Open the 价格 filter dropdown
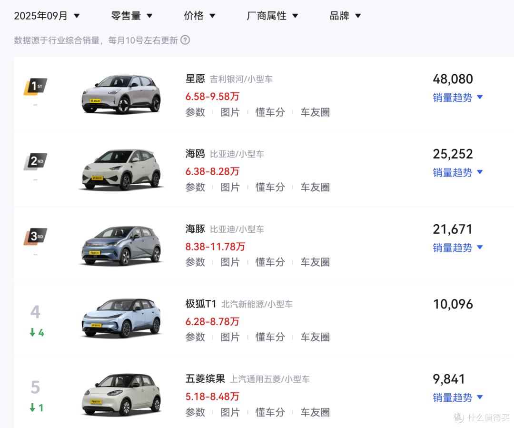Viewport: 514px width, 428px height. point(199,16)
